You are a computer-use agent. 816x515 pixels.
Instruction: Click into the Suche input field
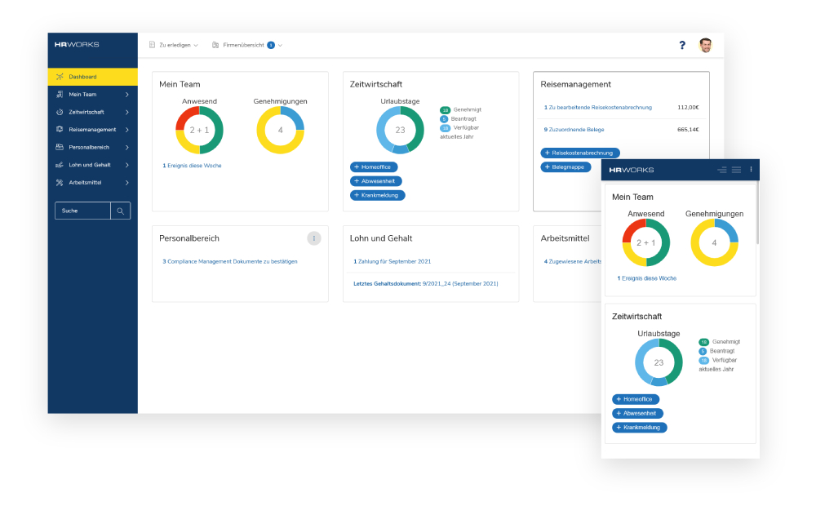point(82,211)
